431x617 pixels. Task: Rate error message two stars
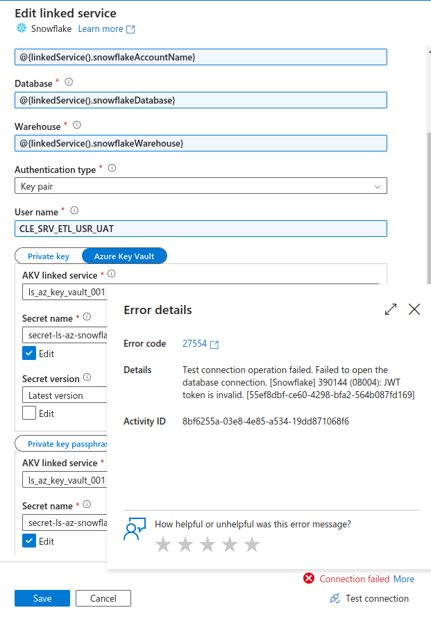[x=185, y=545]
